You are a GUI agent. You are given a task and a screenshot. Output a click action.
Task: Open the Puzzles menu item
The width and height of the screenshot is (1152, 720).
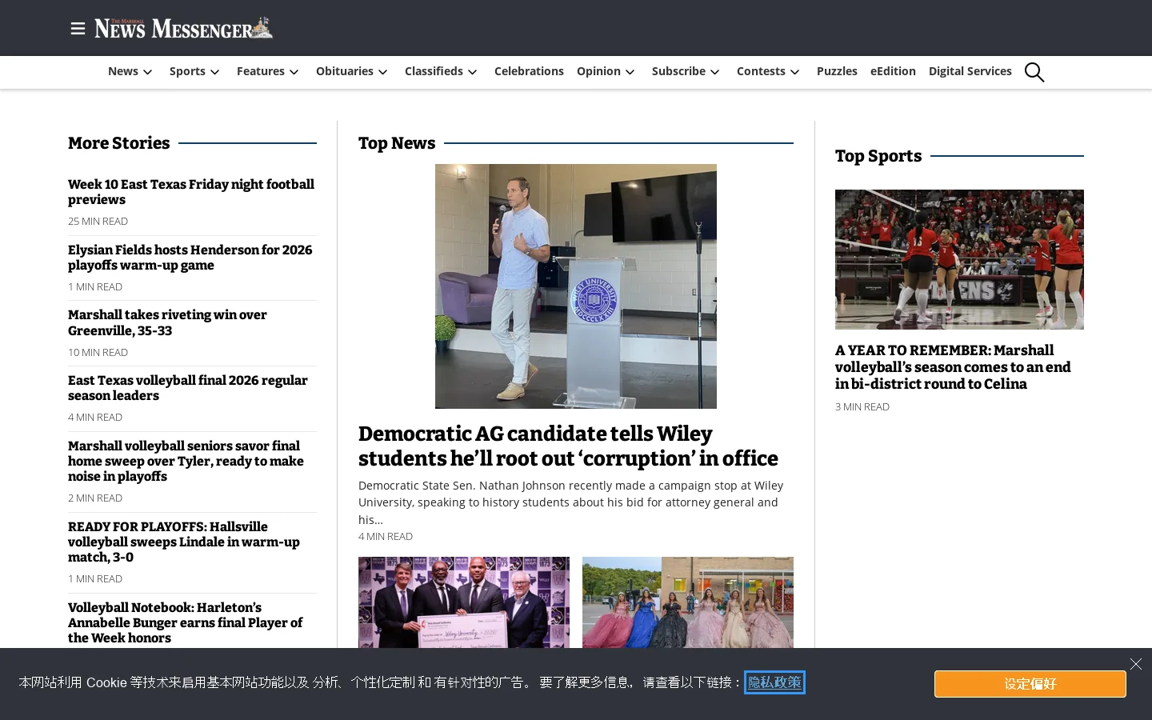(x=837, y=71)
